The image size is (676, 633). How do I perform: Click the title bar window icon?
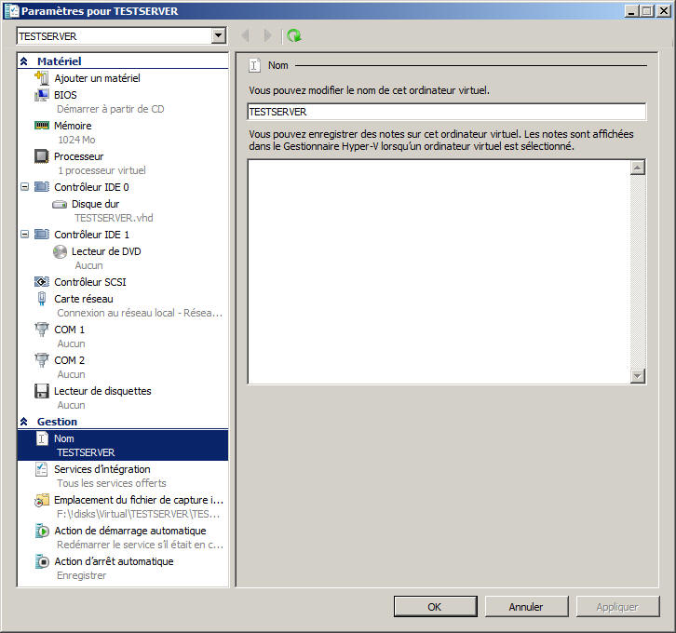[x=12, y=11]
